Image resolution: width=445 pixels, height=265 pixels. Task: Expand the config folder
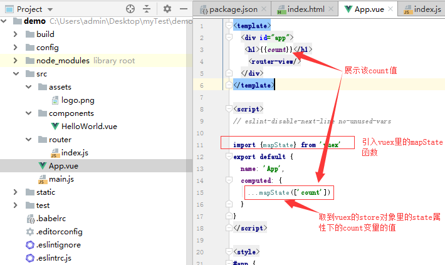tap(16, 47)
